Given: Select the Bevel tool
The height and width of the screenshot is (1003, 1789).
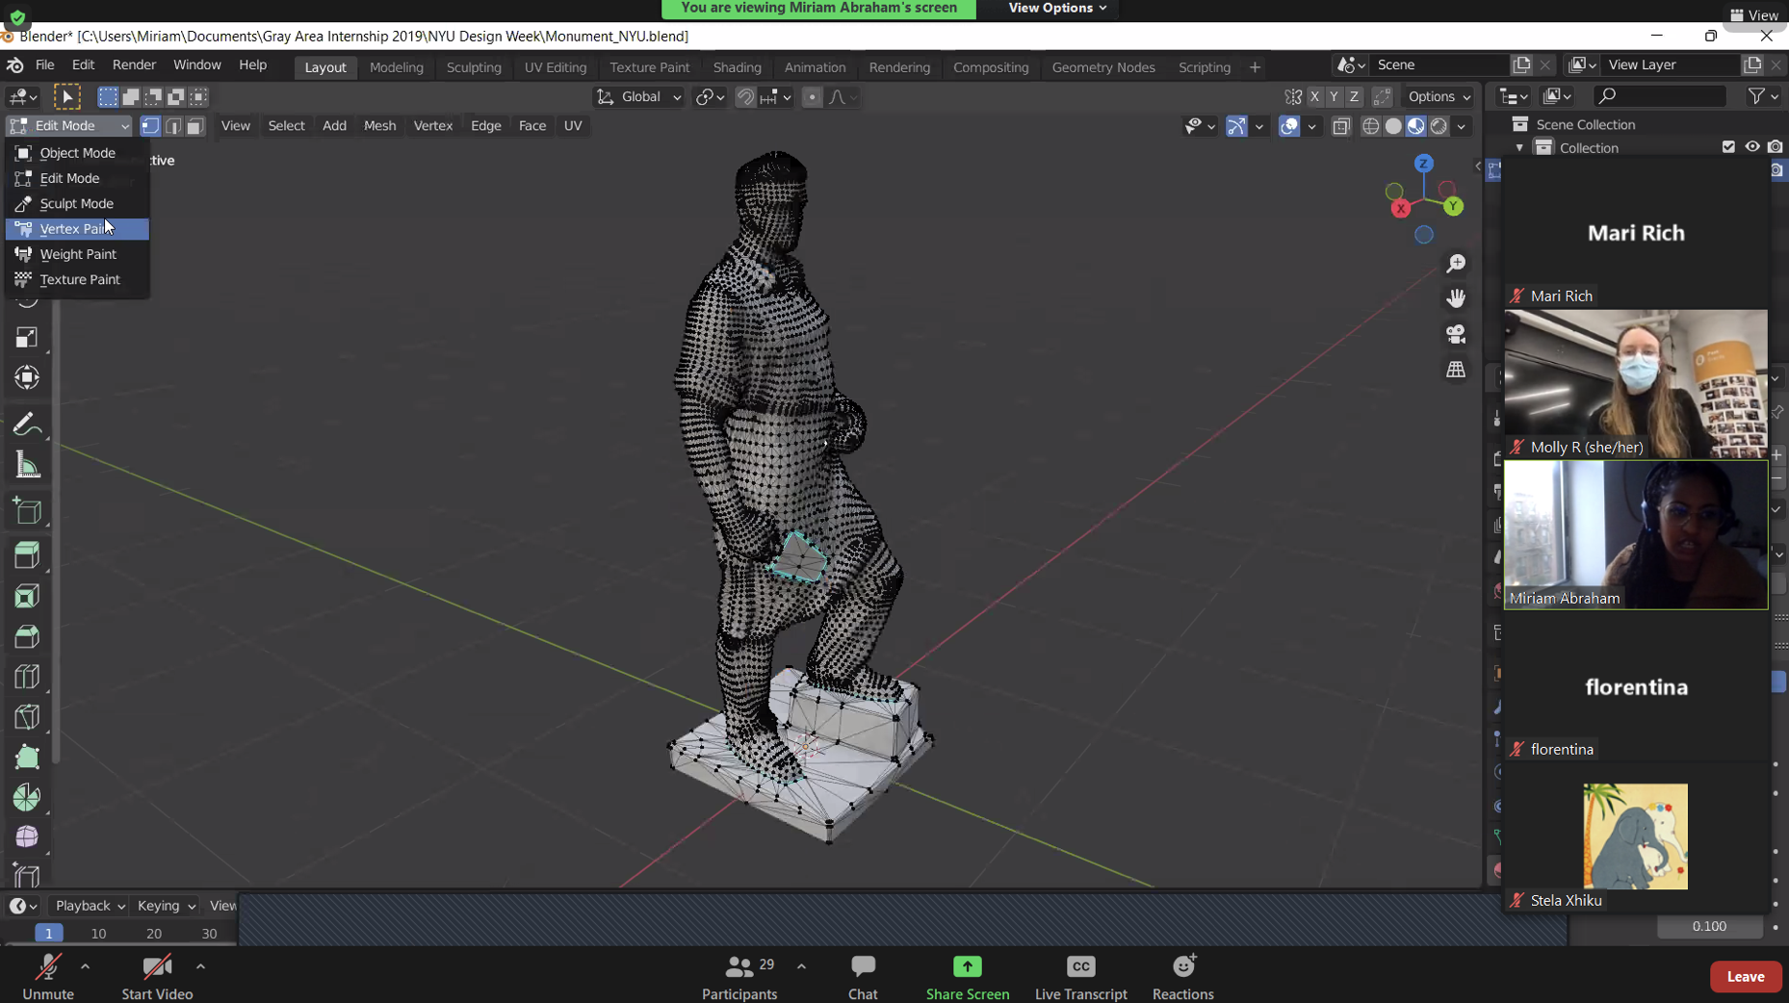Looking at the screenshot, I should point(27,636).
